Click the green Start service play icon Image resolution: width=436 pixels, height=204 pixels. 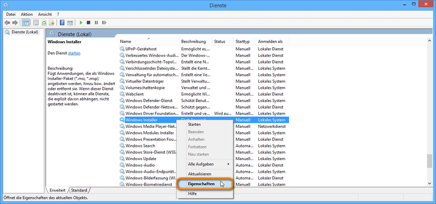tap(81, 22)
